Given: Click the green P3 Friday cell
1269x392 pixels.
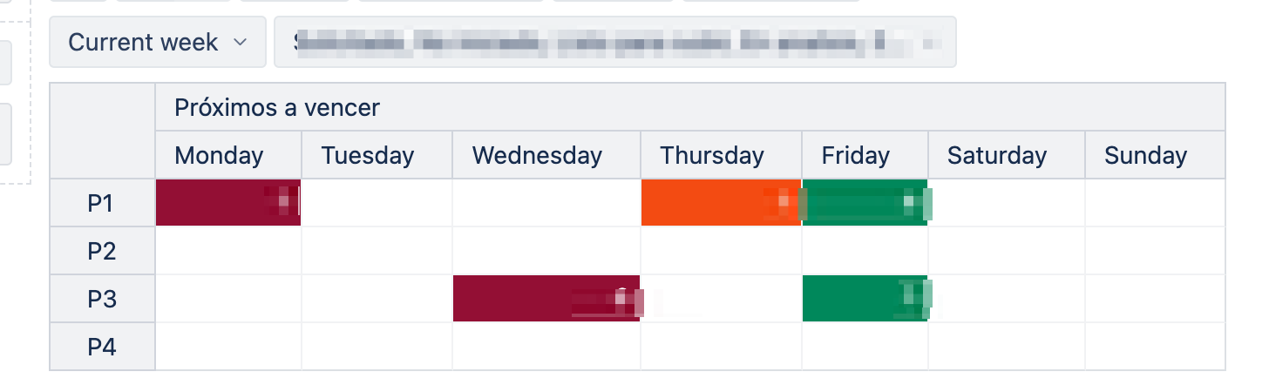Looking at the screenshot, I should 865,299.
